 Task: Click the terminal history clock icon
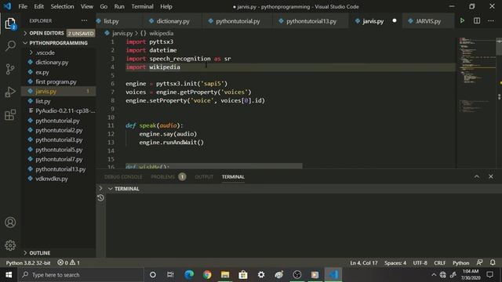100,198
